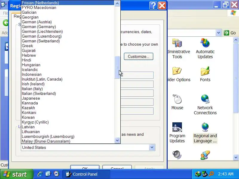Select German (Switzerland) in the list
This screenshot has width=239, height=179.
(x=68, y=41)
